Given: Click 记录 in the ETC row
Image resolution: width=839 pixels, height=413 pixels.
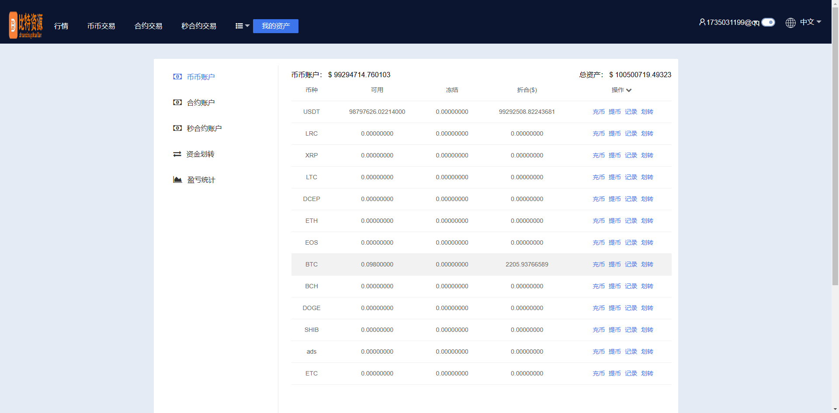Looking at the screenshot, I should click(631, 373).
